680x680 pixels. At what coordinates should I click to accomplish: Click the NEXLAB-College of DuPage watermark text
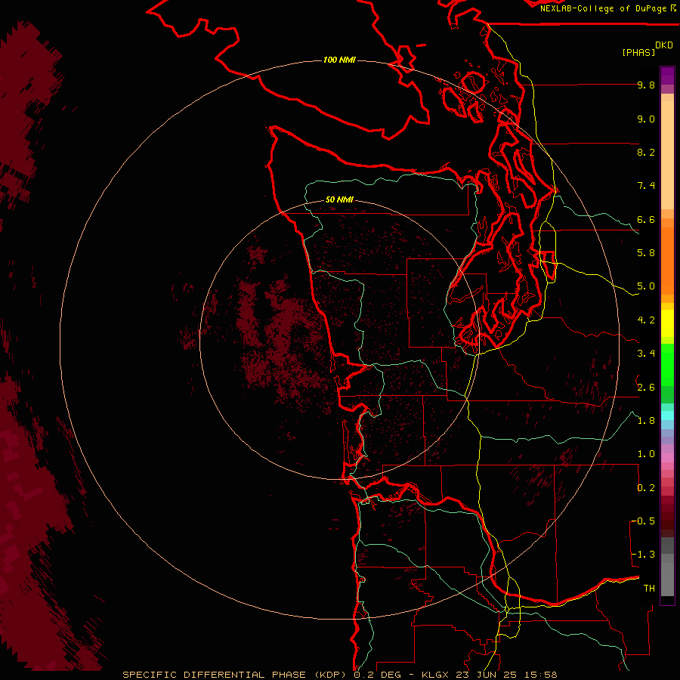click(x=604, y=8)
